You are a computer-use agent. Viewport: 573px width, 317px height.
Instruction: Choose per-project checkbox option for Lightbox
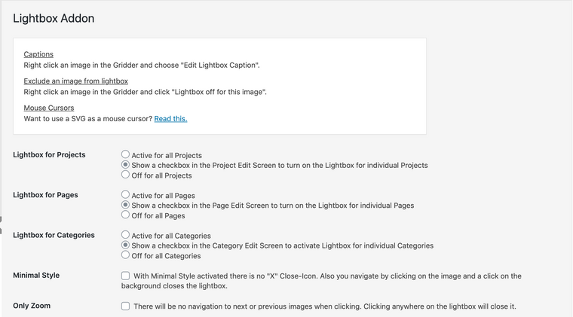(x=126, y=165)
